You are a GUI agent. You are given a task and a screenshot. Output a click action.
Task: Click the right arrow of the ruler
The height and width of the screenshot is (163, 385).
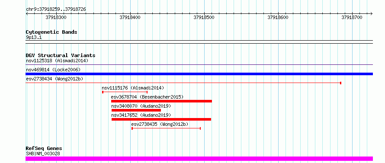coord(371,14)
